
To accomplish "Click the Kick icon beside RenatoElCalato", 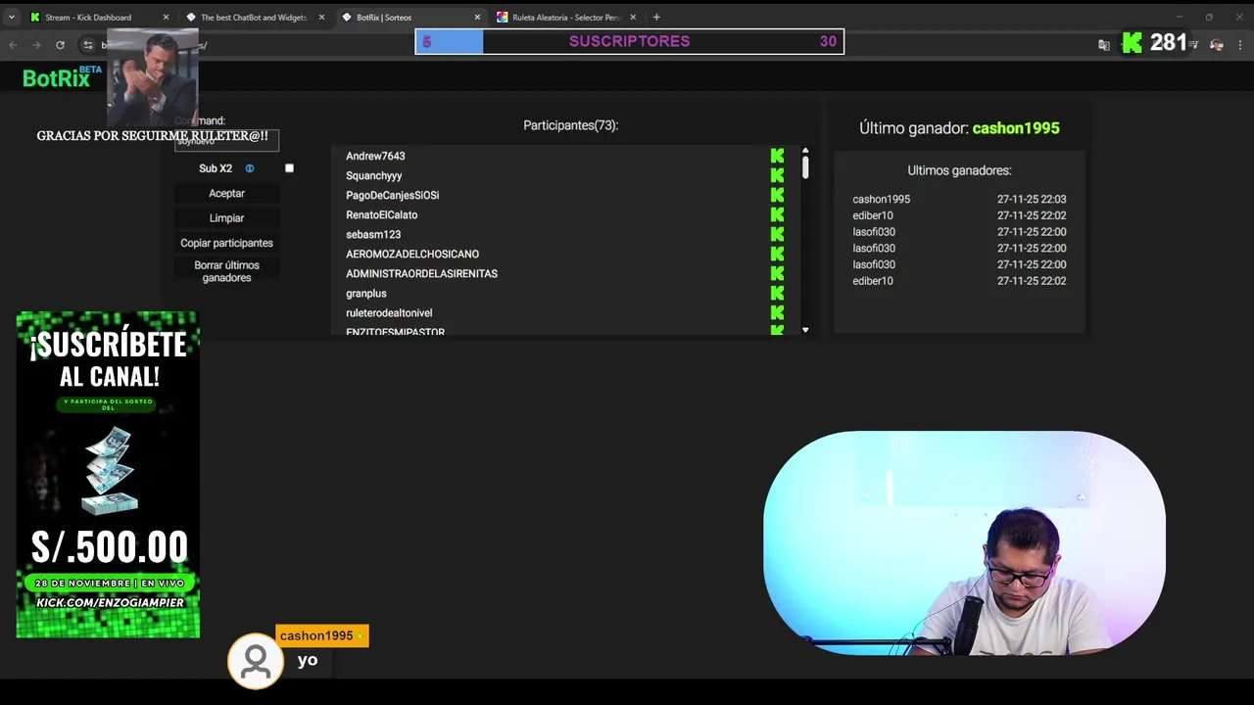I will (x=777, y=214).
